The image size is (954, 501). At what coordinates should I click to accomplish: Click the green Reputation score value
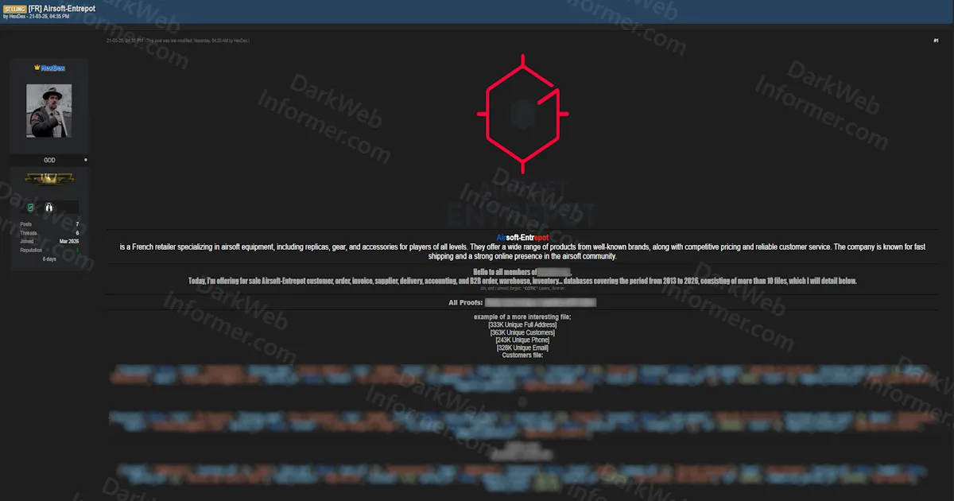(77, 250)
